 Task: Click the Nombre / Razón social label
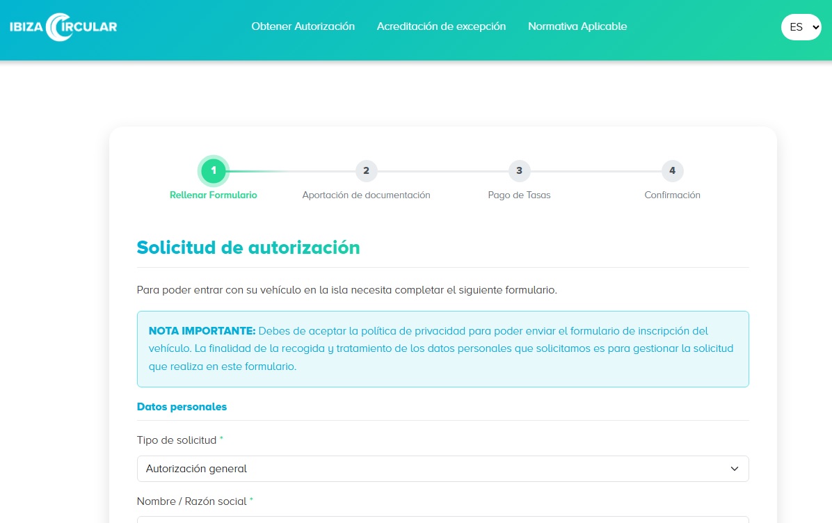(x=191, y=501)
